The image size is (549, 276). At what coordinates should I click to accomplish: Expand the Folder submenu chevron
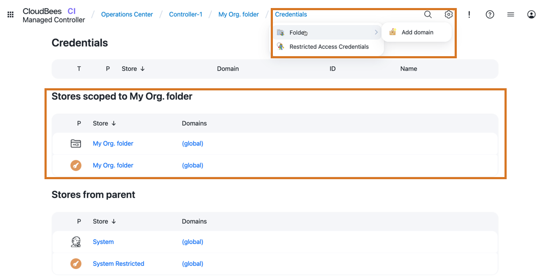click(376, 32)
